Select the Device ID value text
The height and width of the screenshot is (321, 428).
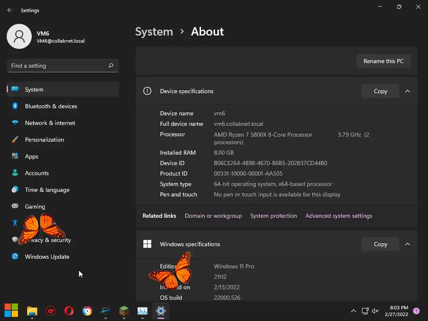[x=270, y=163]
